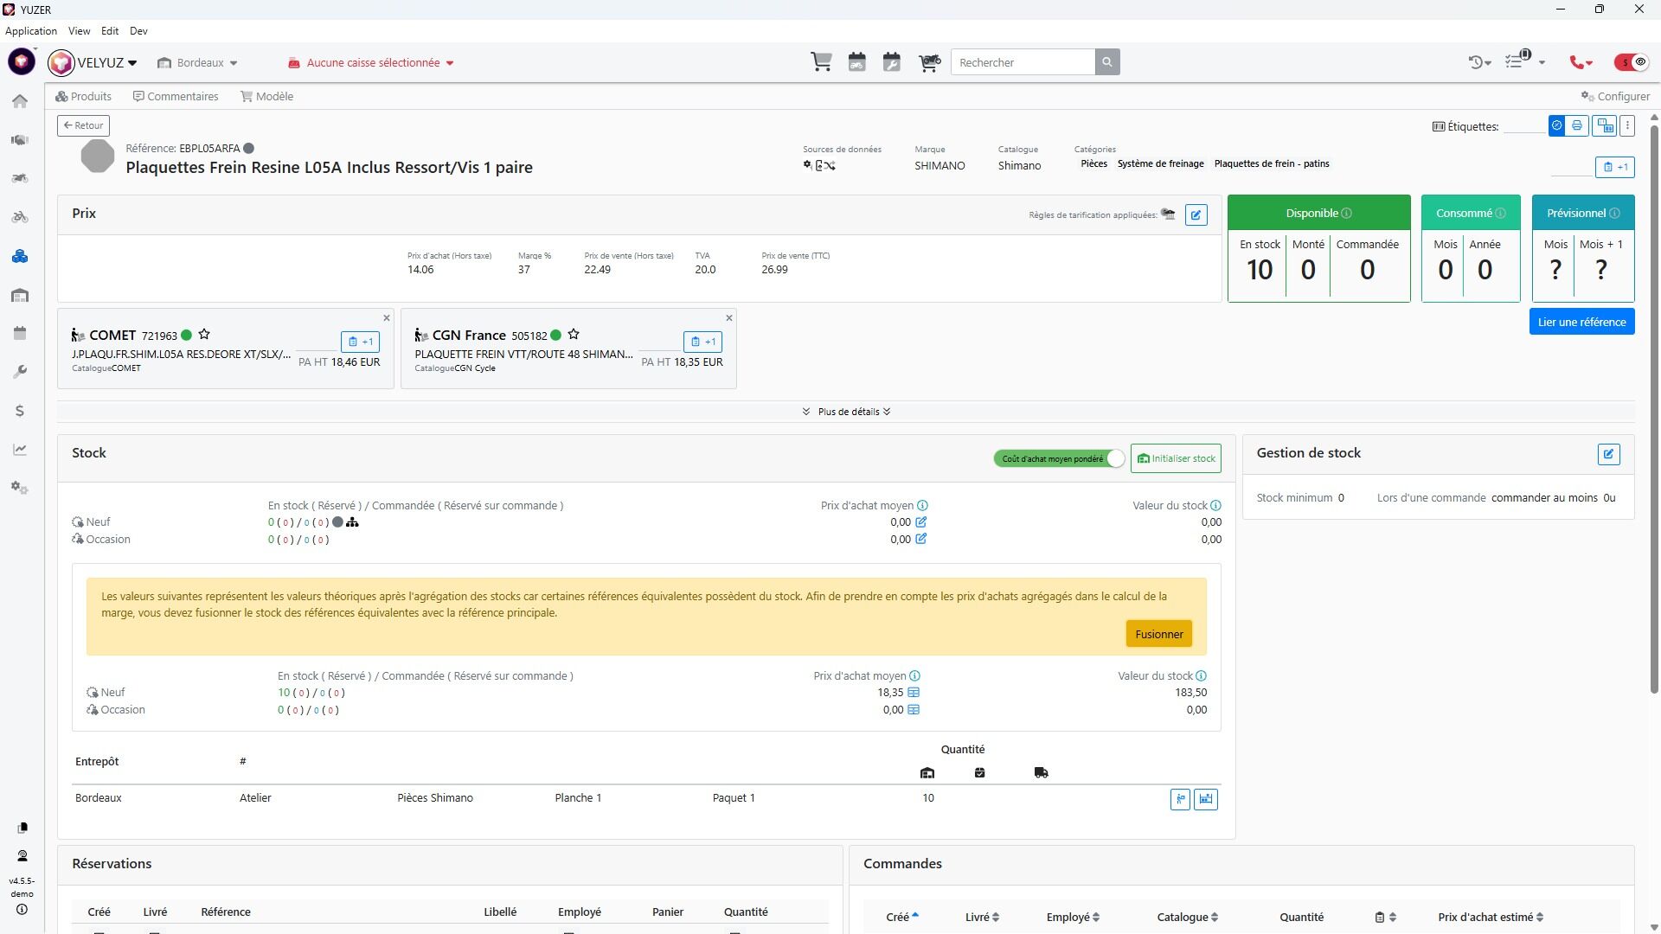Image resolution: width=1661 pixels, height=934 pixels.
Task: Open statistics chart sidebar icon
Action: click(20, 450)
